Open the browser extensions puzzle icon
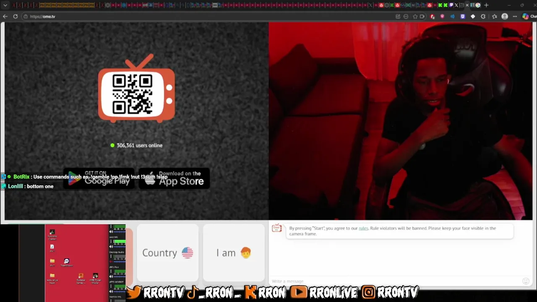This screenshot has width=537, height=302. tap(483, 16)
